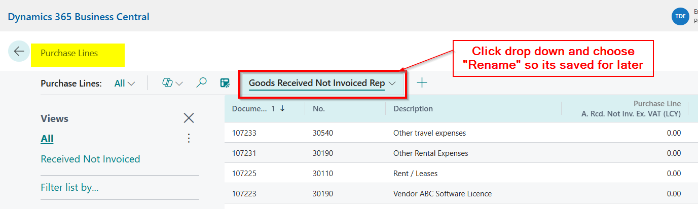698x209 pixels.
Task: Open Dynamics 365 Business Central home link
Action: tap(79, 17)
